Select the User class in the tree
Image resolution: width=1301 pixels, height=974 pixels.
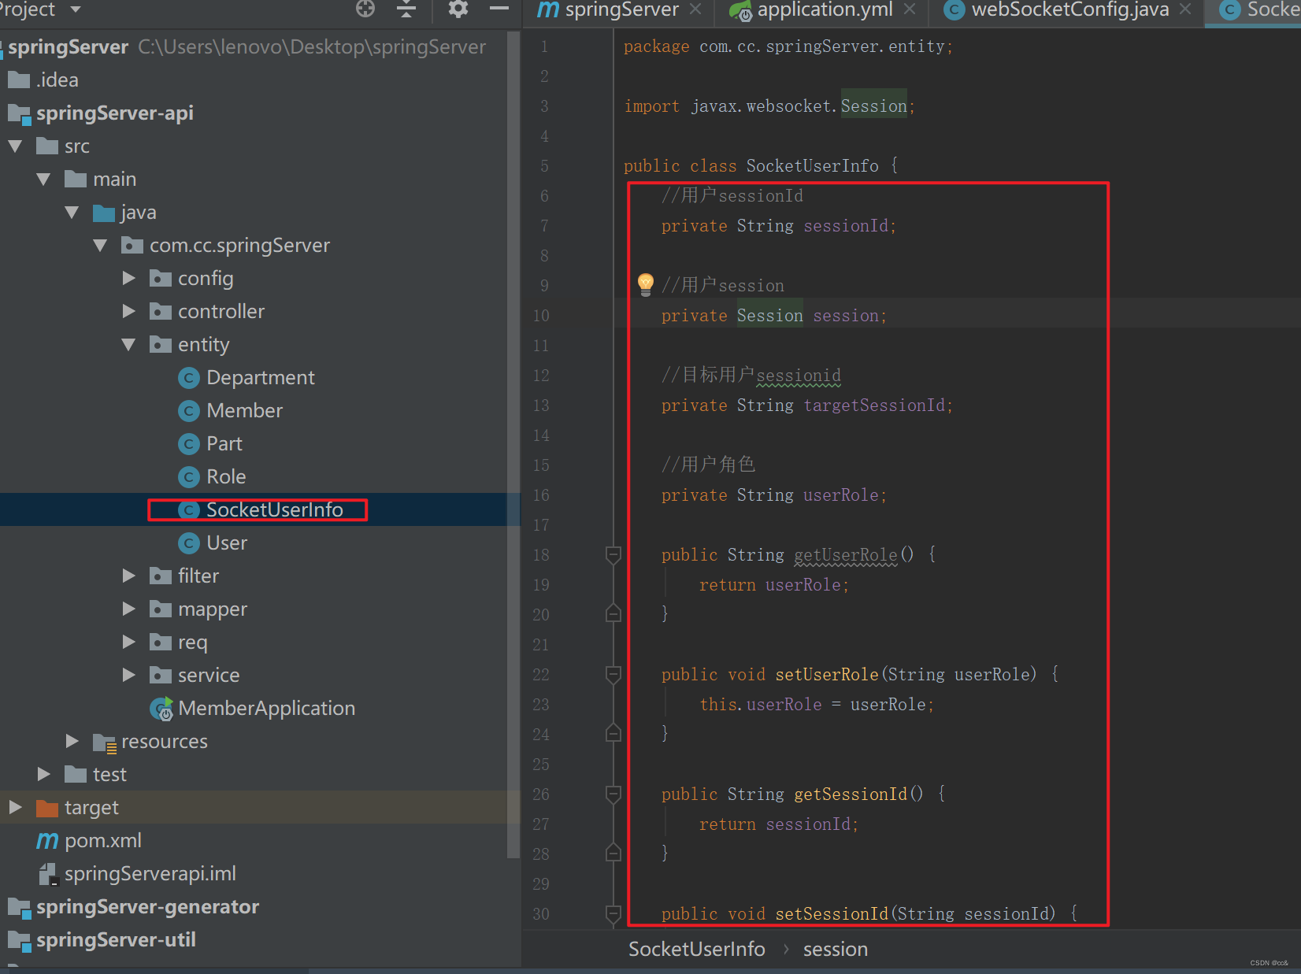coord(227,543)
